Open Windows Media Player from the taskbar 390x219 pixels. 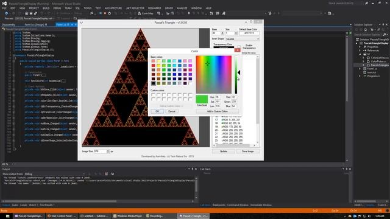127,216
